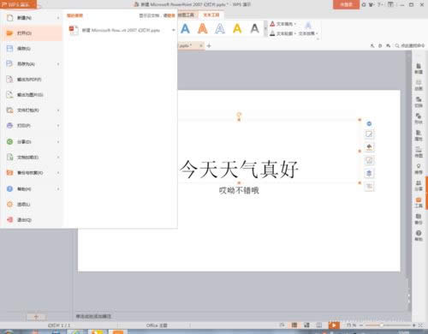Switch to the Text Tools (文本工具) tab

[x=211, y=15]
